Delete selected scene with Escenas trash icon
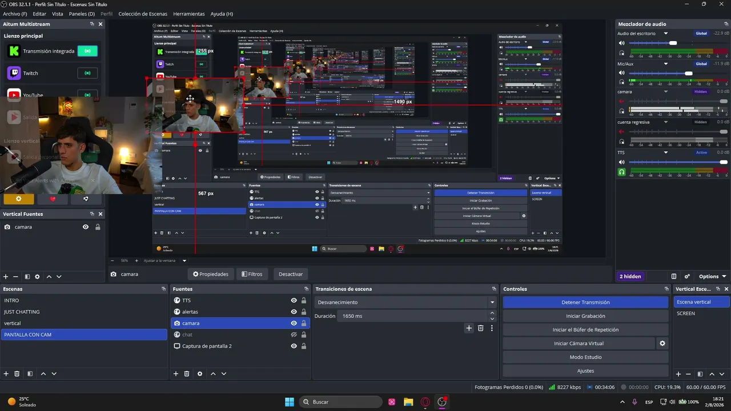 coord(17,374)
